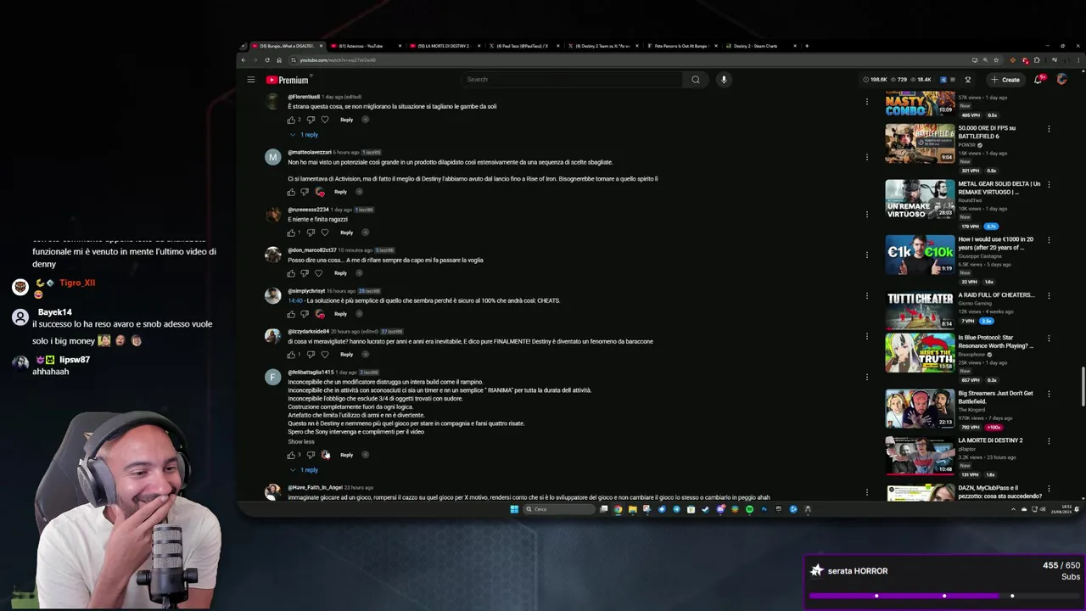
Task: Open Chrome from the Windows taskbar
Action: (x=618, y=509)
